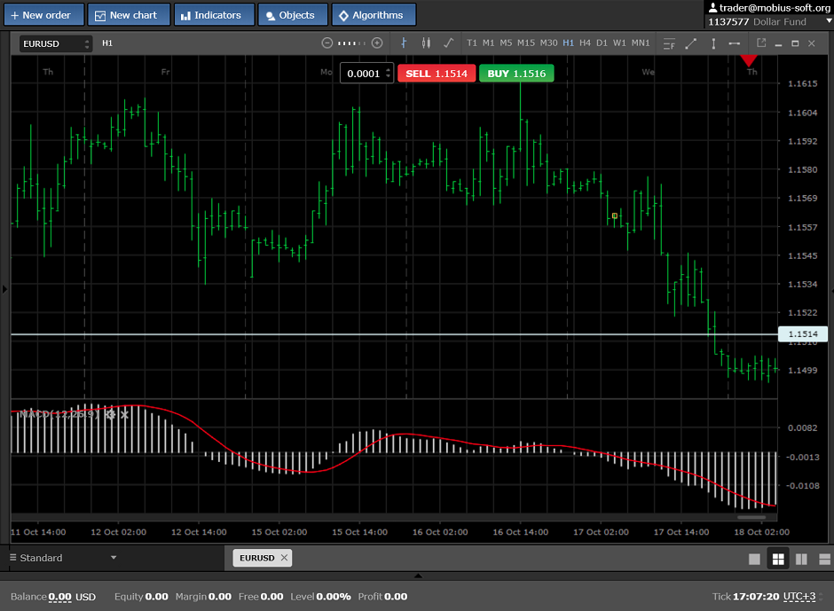Open the Objects menu
This screenshot has height=611, width=834.
pos(293,15)
